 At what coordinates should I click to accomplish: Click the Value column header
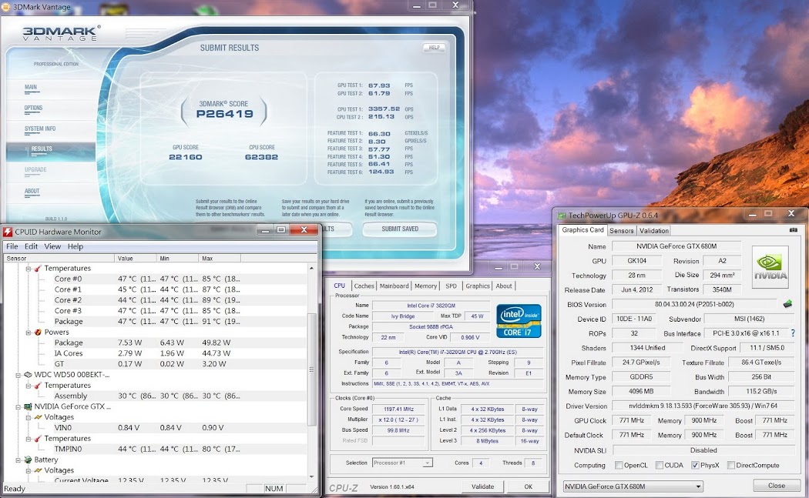(136, 259)
